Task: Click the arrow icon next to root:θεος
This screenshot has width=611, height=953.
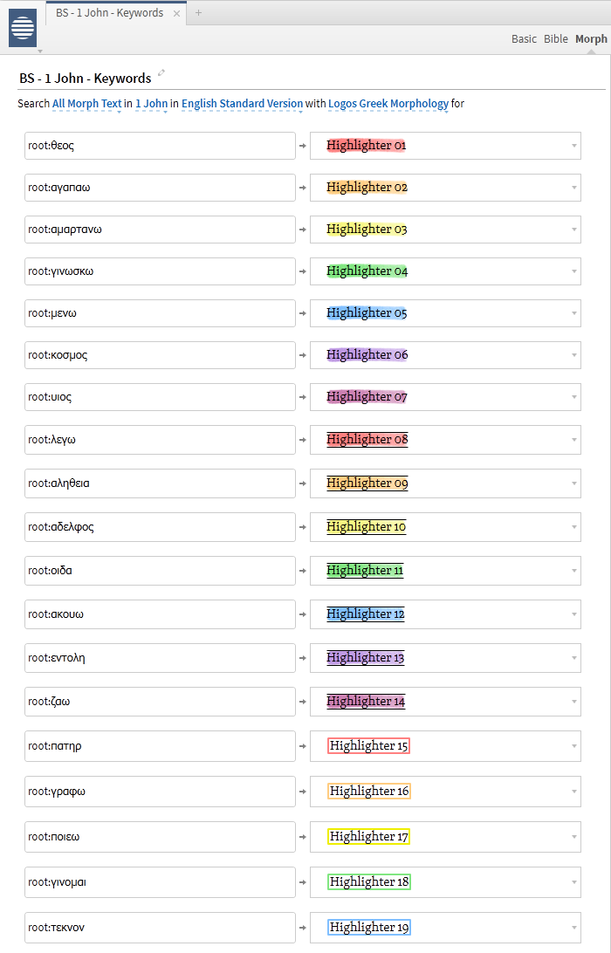Action: pyautogui.click(x=303, y=146)
